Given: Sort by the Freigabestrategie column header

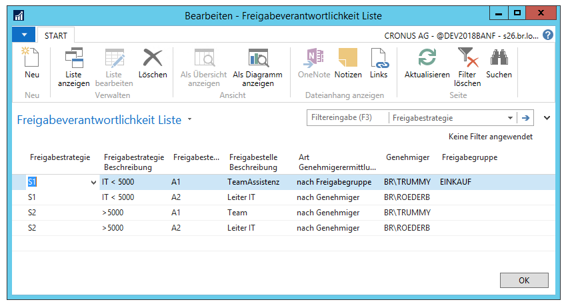Looking at the screenshot, I should click(x=60, y=157).
